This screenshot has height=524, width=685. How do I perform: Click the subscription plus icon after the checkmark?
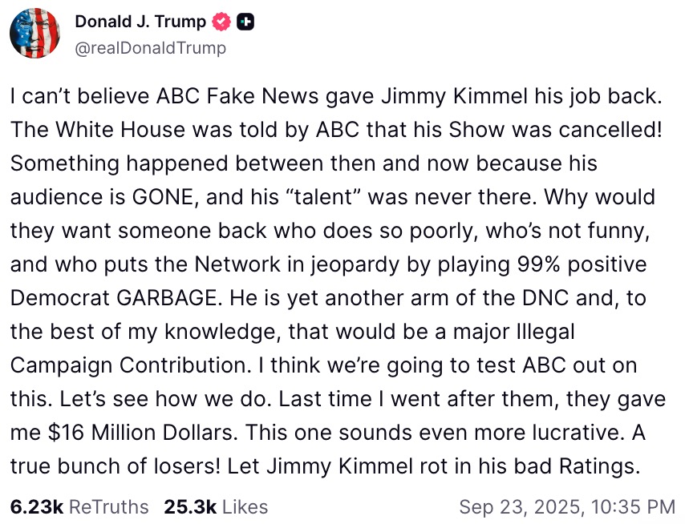(245, 22)
